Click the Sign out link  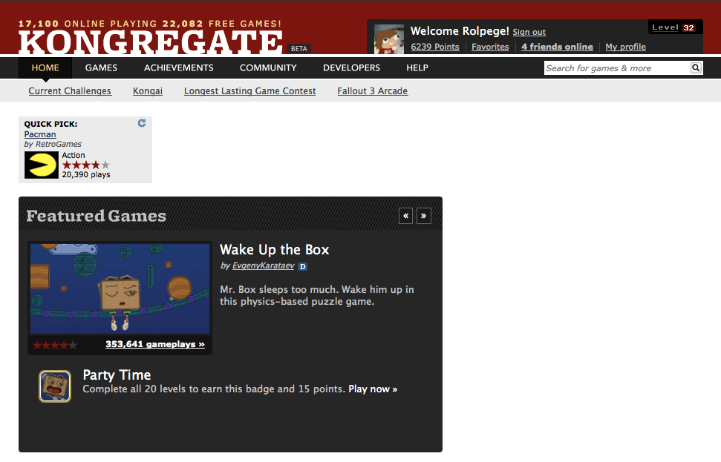pyautogui.click(x=529, y=32)
